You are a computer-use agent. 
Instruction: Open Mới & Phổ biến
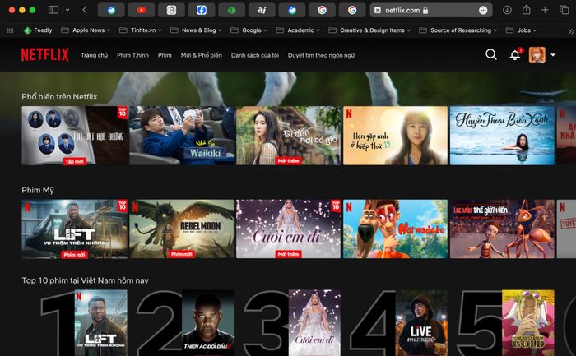tap(202, 55)
